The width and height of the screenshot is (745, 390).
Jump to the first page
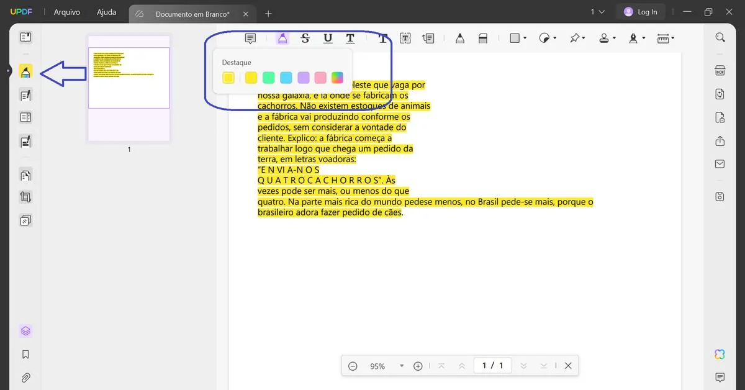coord(441,366)
